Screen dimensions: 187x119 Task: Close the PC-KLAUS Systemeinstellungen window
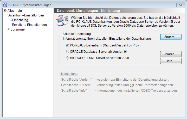tap(180, 5)
